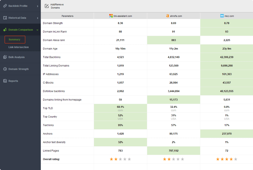The height and width of the screenshot is (170, 253).
Task: Select Domain Comparison menu item
Action: (x=21, y=30)
